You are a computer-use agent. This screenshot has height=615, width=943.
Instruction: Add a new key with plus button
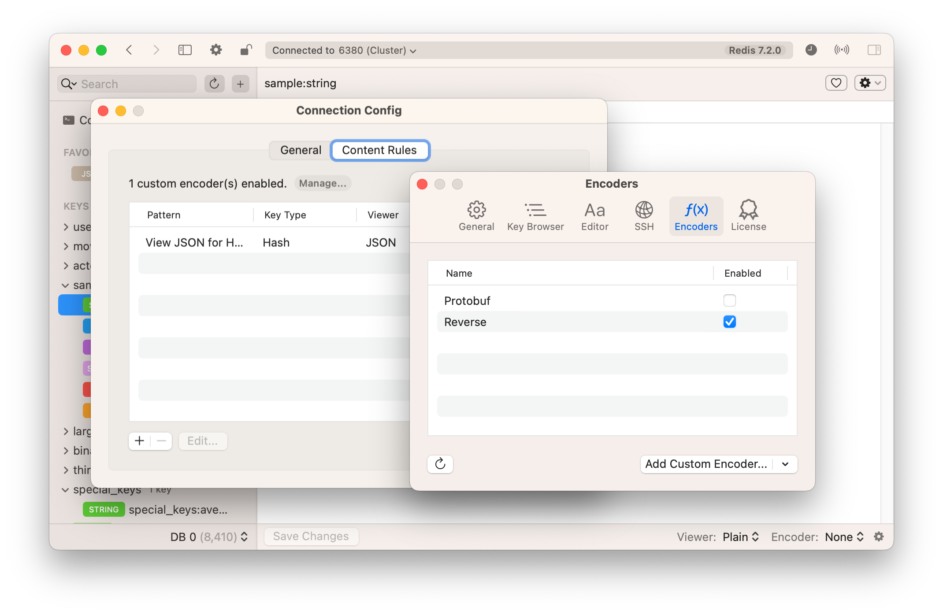coord(240,84)
